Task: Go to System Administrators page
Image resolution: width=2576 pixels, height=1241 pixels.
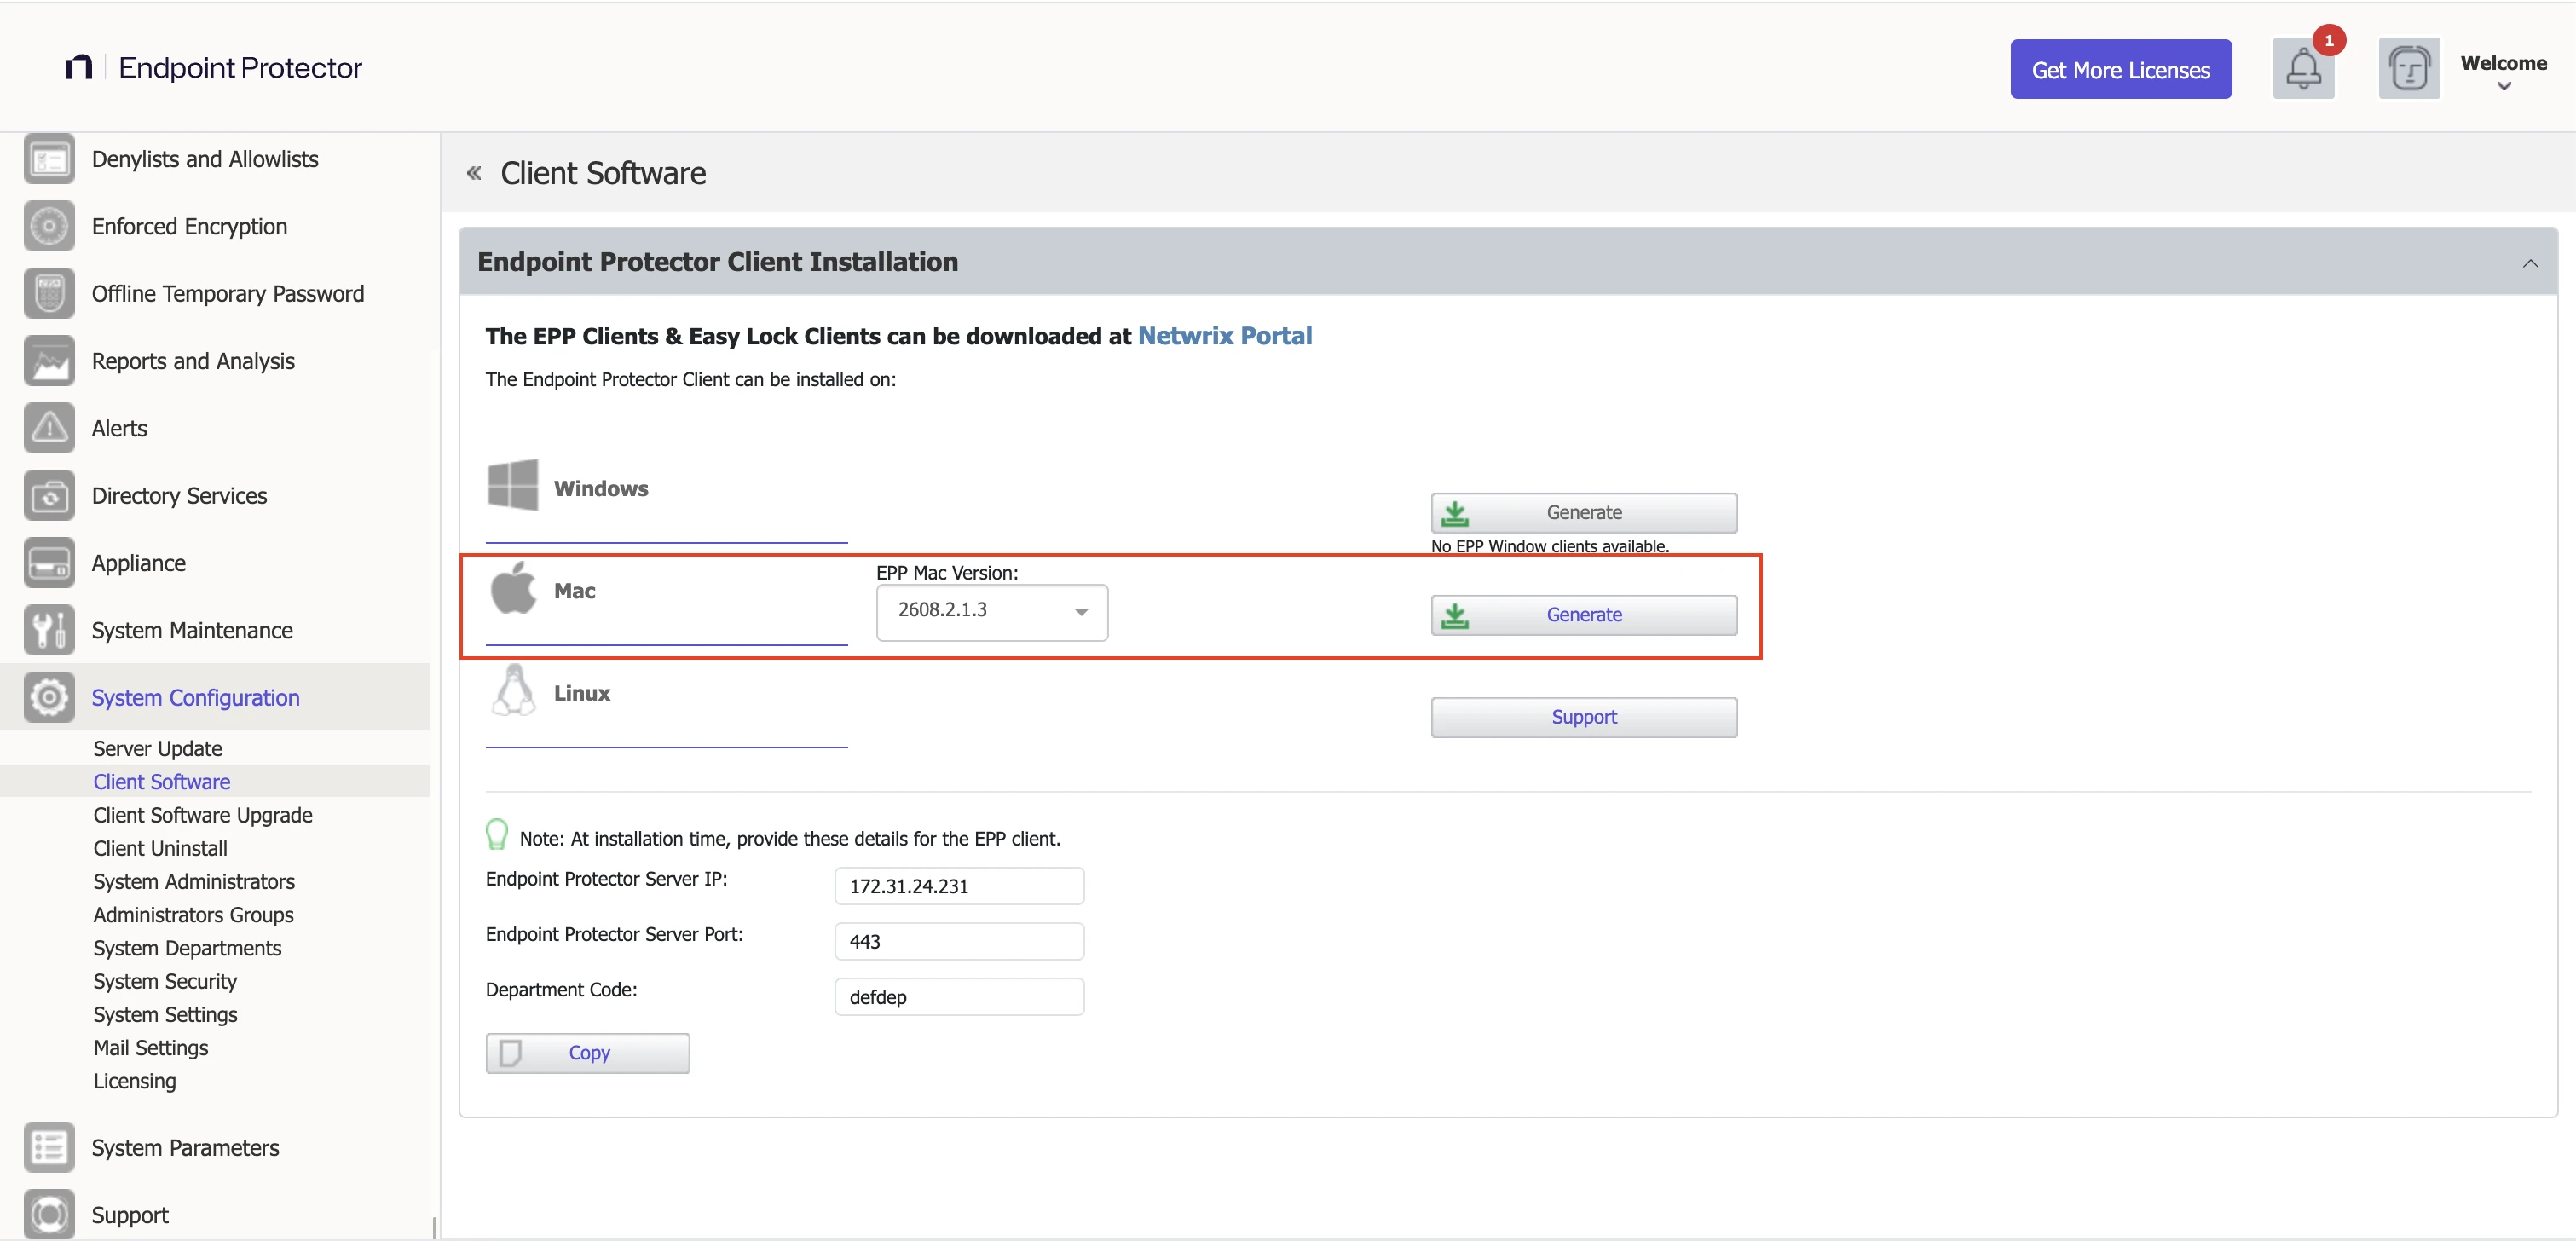Action: [194, 881]
